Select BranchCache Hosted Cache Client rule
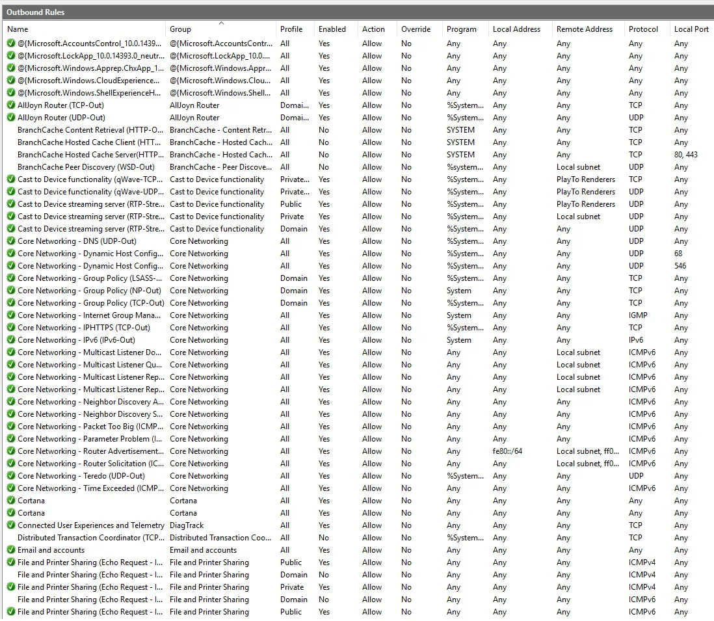This screenshot has height=621, width=714. (357, 142)
